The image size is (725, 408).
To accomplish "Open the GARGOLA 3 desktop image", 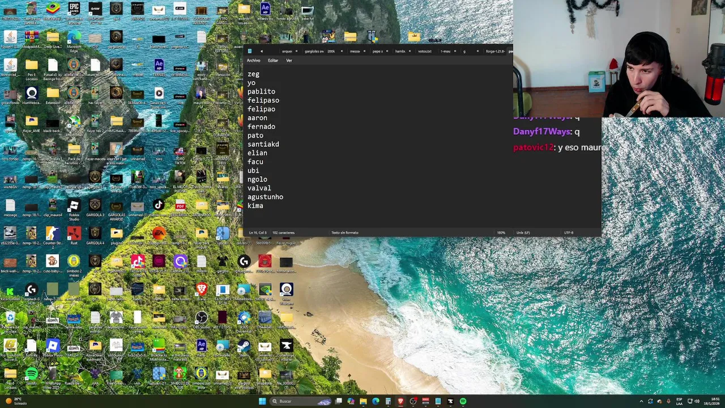I will click(x=95, y=208).
